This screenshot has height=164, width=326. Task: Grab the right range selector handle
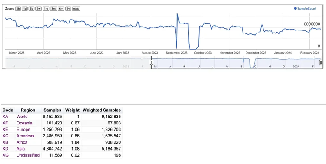pos(321,62)
